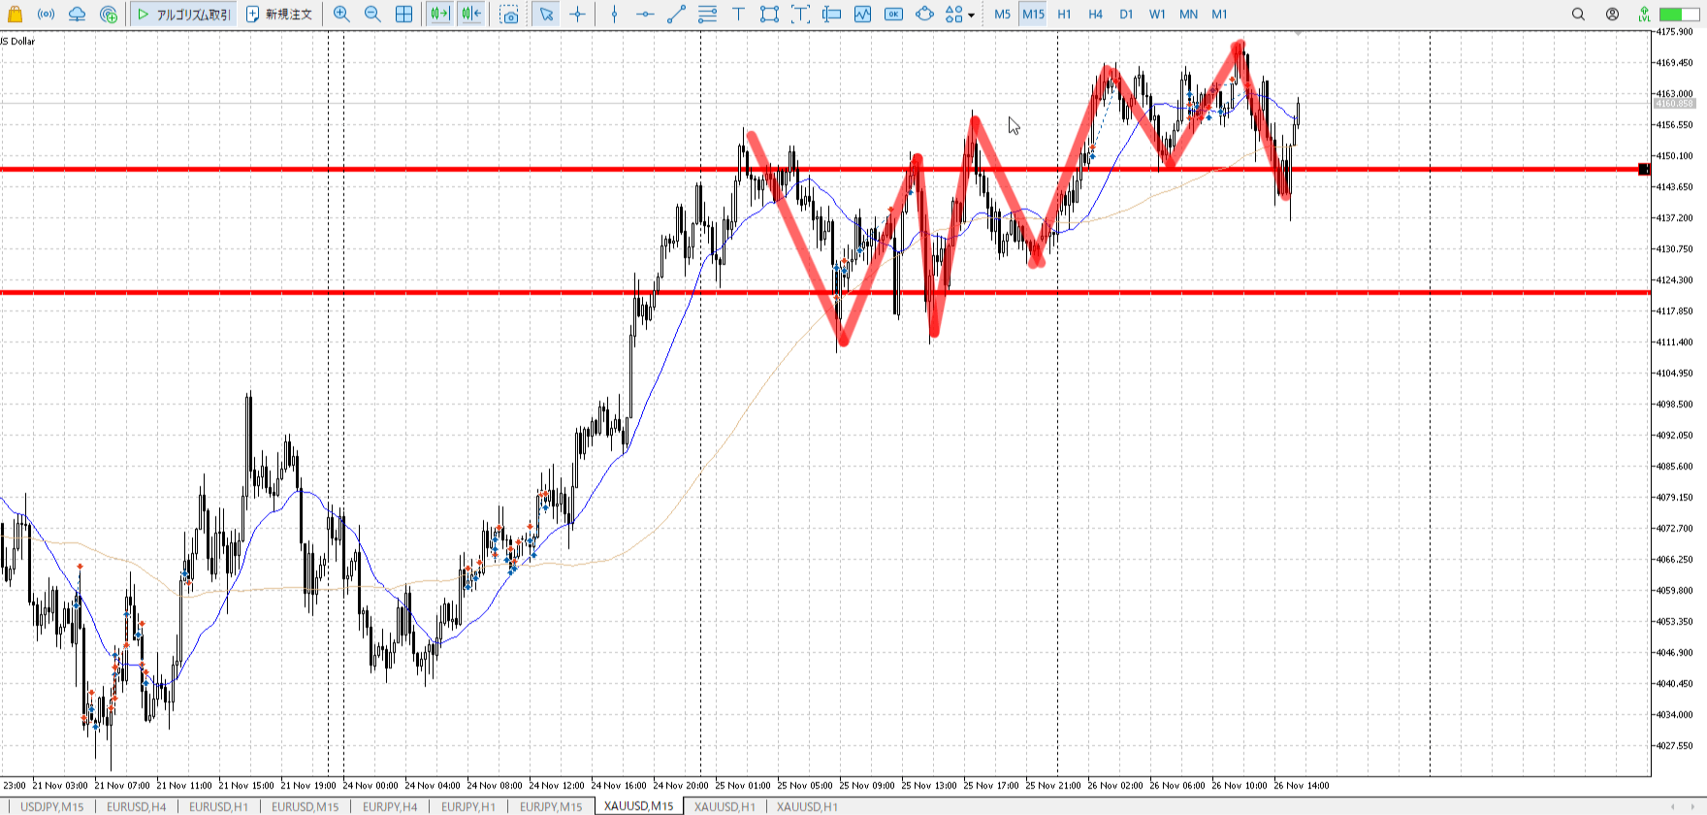Select the text label tool
The image size is (1707, 815).
click(x=738, y=15)
